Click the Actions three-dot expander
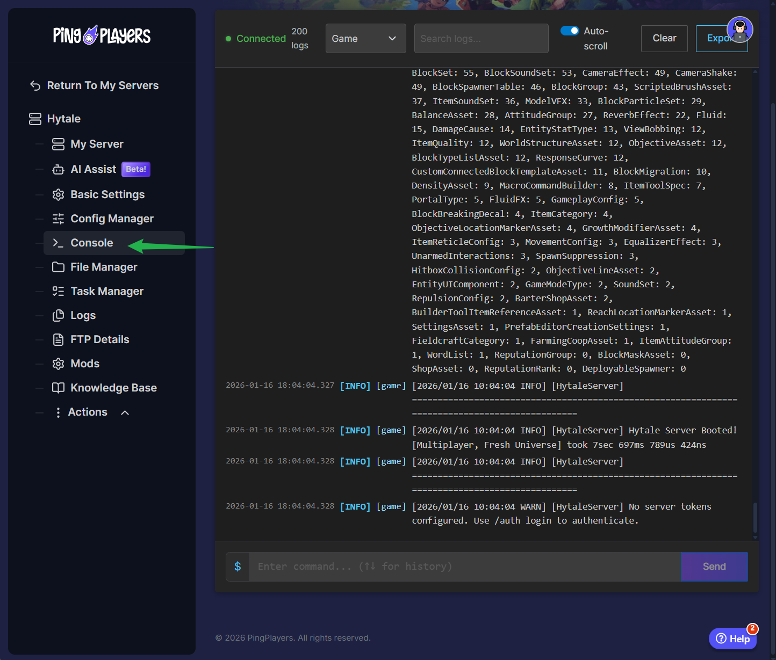 tap(58, 412)
